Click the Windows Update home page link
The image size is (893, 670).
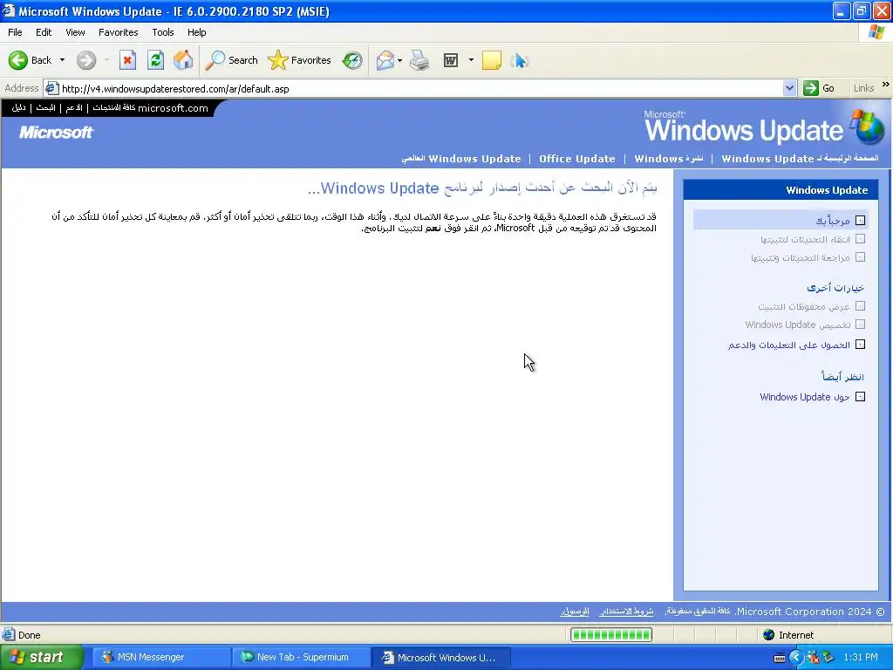[x=800, y=159]
